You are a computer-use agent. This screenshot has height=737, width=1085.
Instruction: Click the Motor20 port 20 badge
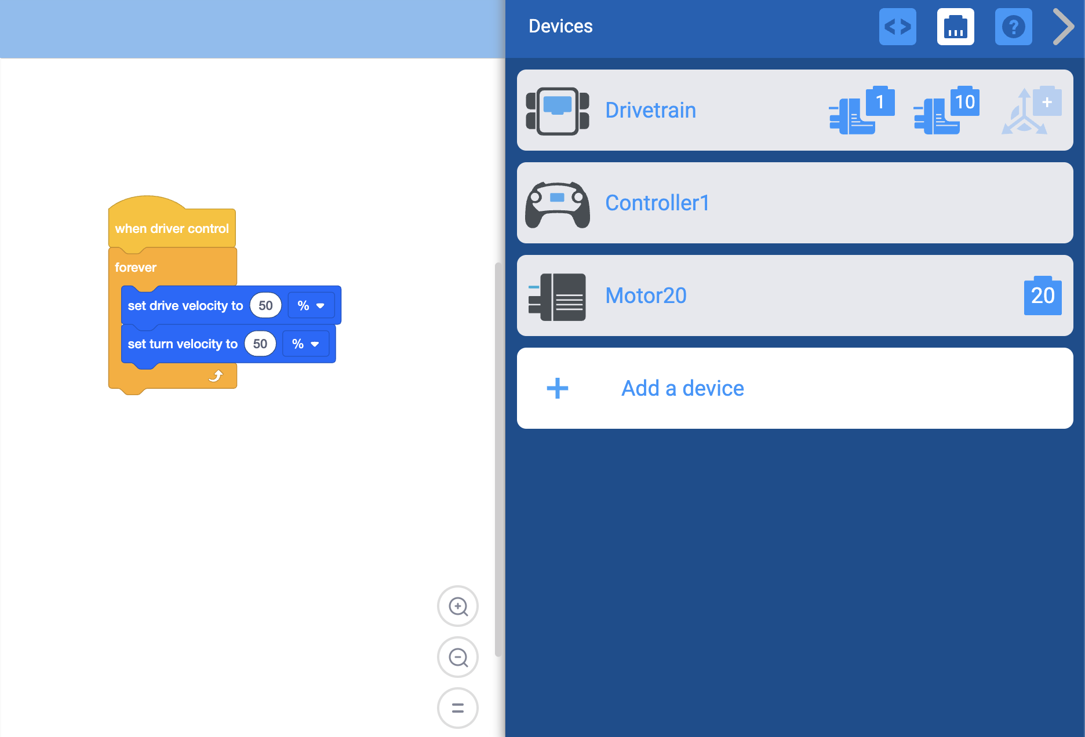pyautogui.click(x=1043, y=295)
